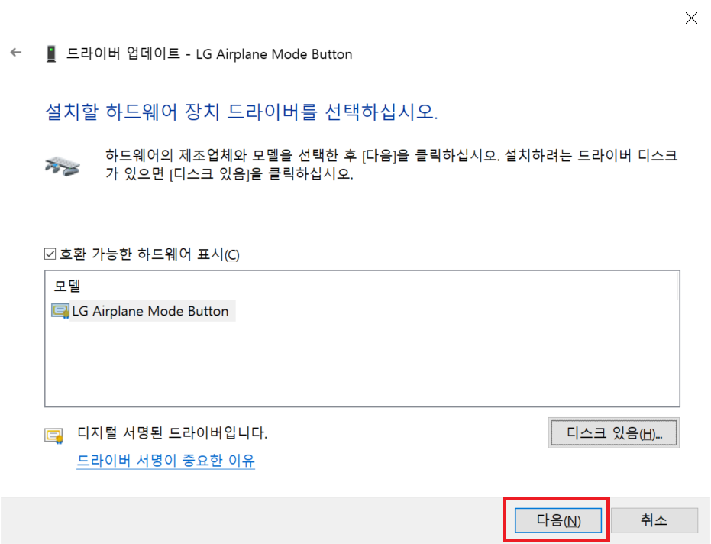Click the 다음(N) button
711x544 pixels.
(x=558, y=520)
